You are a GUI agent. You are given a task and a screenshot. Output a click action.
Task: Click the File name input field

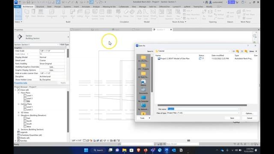(x=204, y=109)
